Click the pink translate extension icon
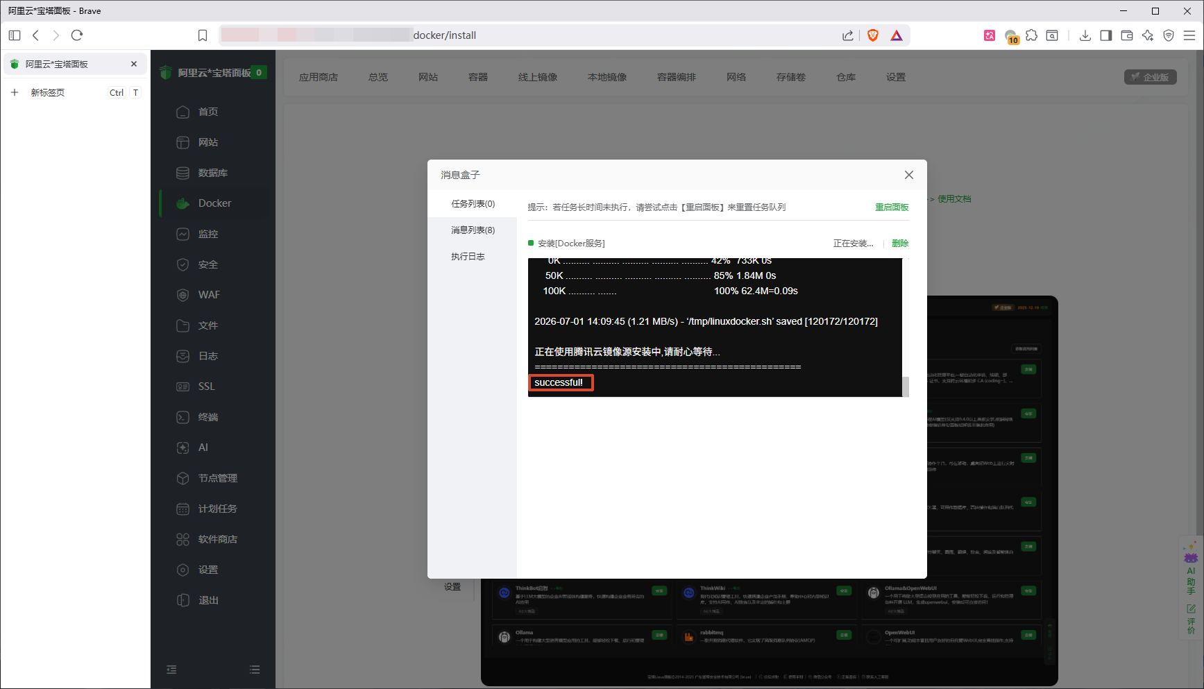 click(990, 35)
